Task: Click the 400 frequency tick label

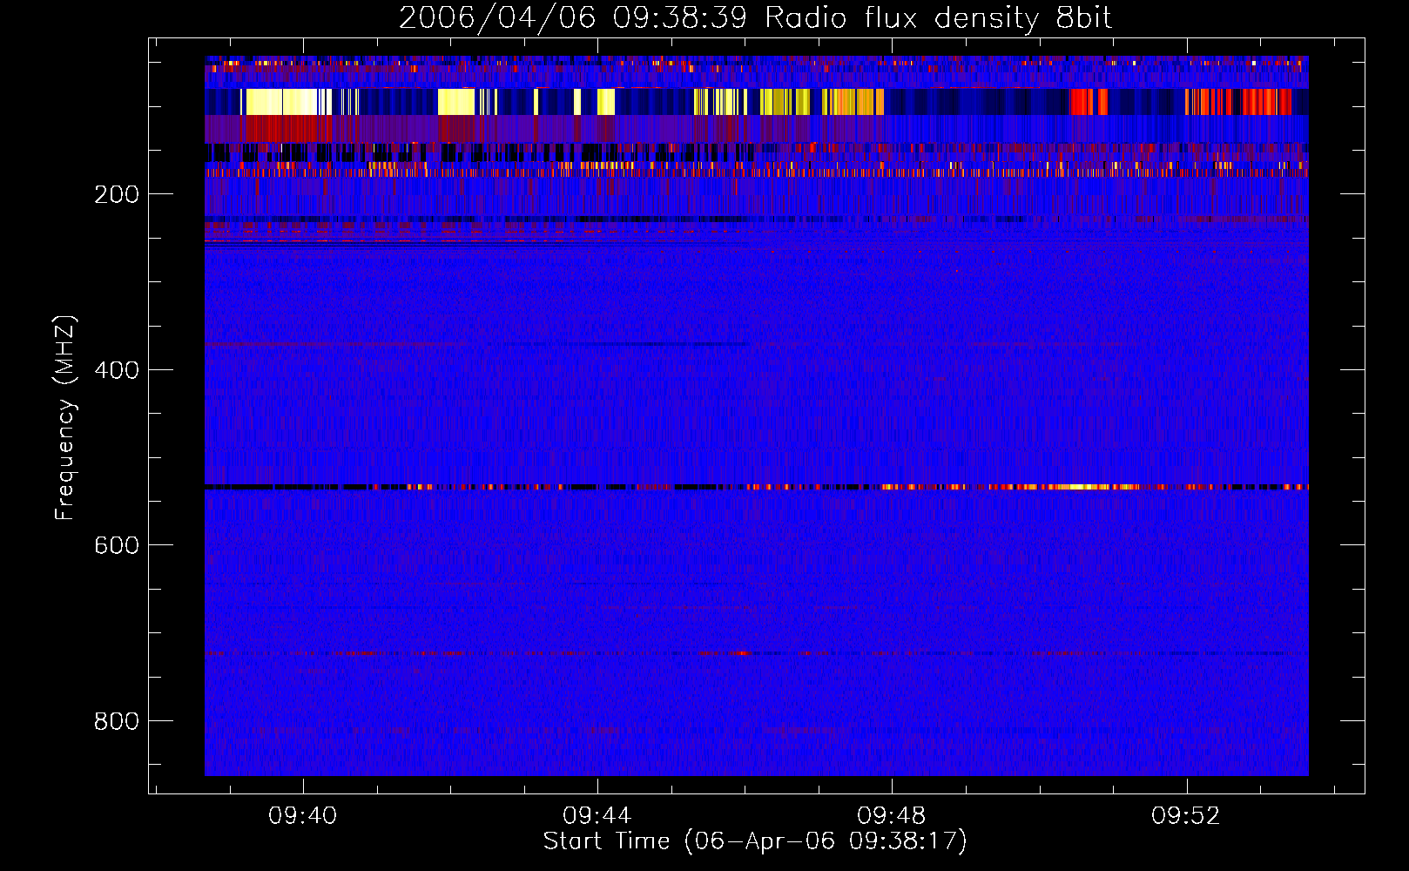Action: [117, 370]
